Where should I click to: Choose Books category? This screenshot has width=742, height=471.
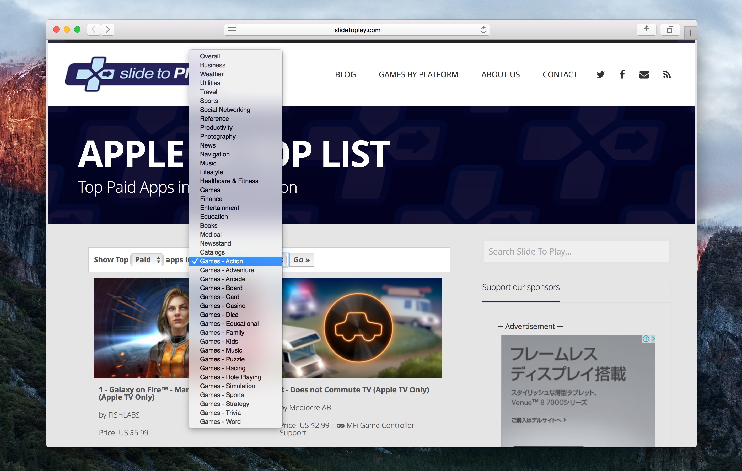coord(236,226)
